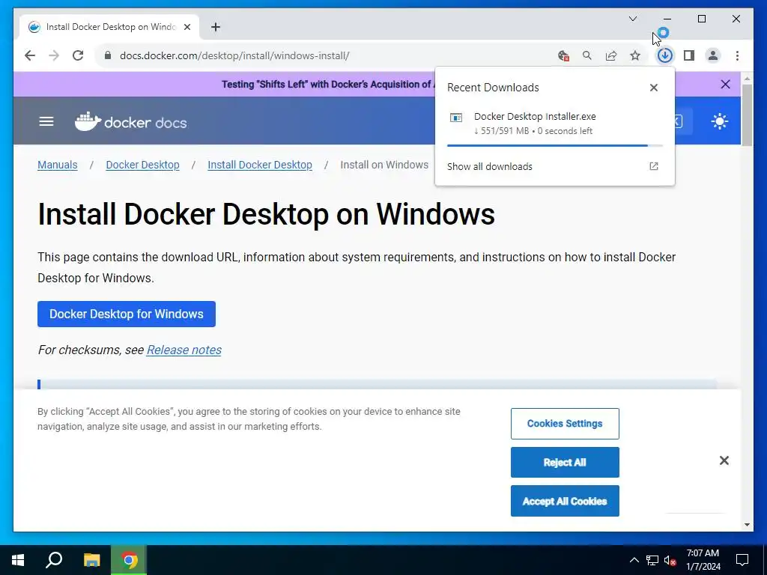Click the docker docs logo

pyautogui.click(x=130, y=122)
